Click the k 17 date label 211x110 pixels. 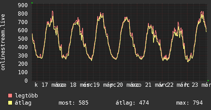coord(41,85)
